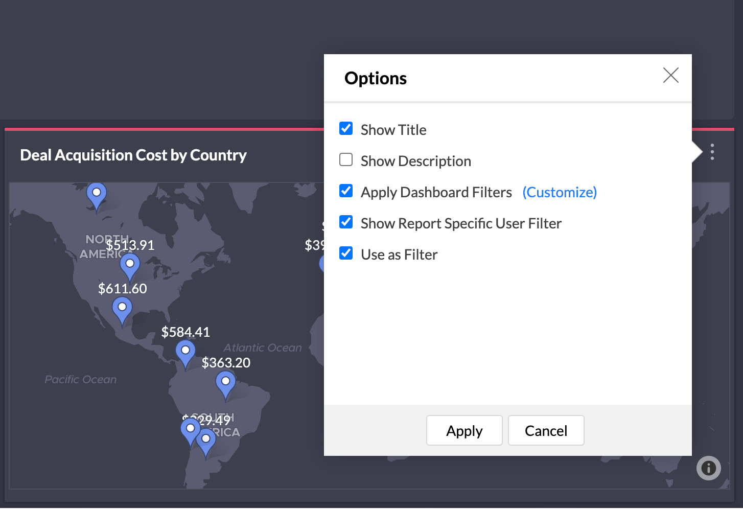The image size is (743, 509).
Task: Enable the Show Description checkbox
Action: (x=346, y=159)
